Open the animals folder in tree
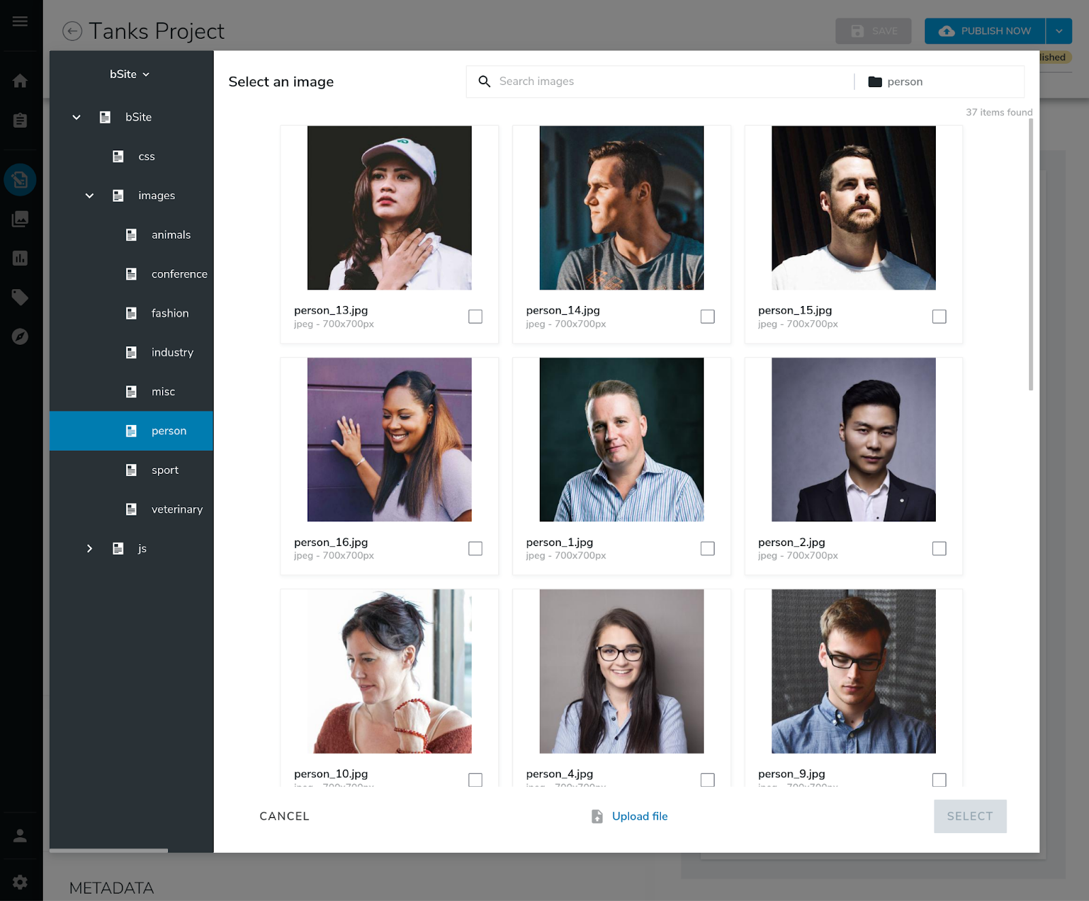Image resolution: width=1089 pixels, height=901 pixels. tap(171, 235)
